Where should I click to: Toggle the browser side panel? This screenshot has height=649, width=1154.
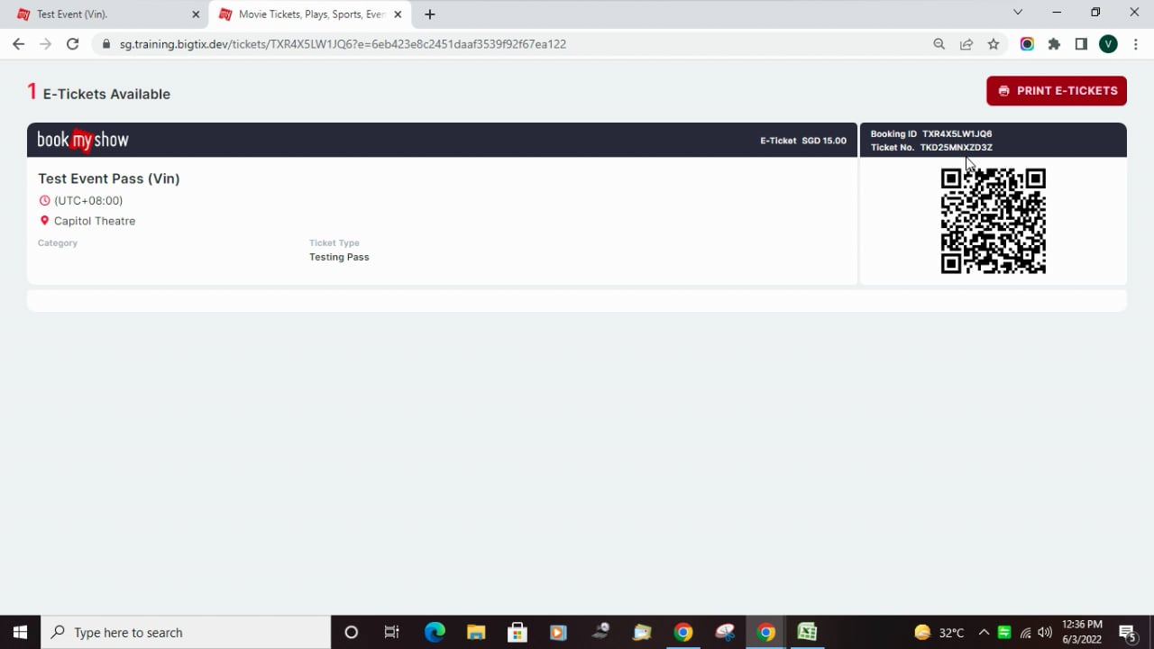tap(1081, 44)
